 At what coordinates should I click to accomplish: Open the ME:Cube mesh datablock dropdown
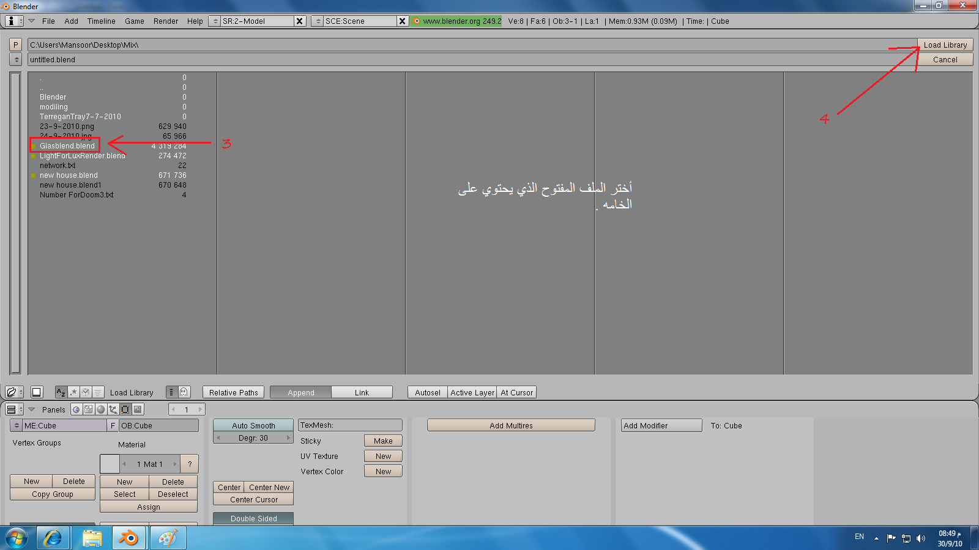pos(17,425)
